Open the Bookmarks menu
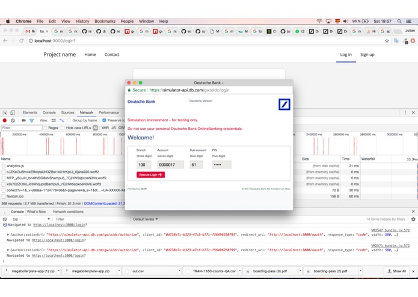The height and width of the screenshot is (297, 418). click(105, 21)
